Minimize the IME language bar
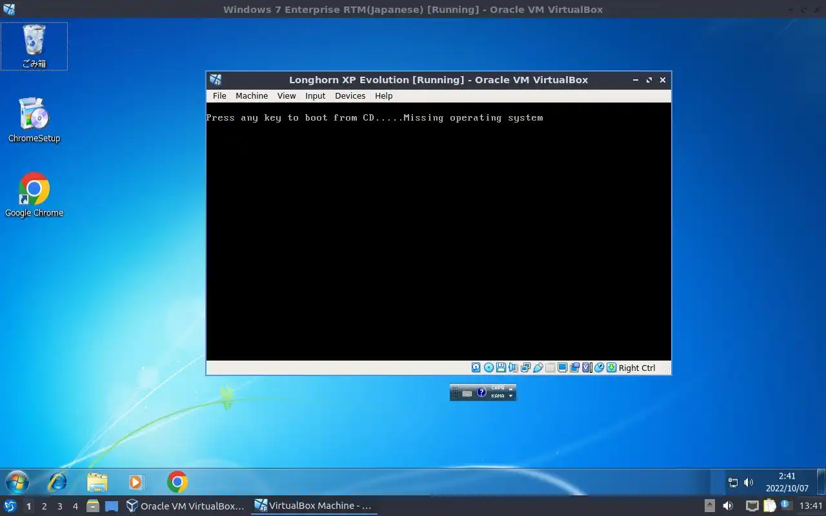The image size is (826, 516). point(511,389)
